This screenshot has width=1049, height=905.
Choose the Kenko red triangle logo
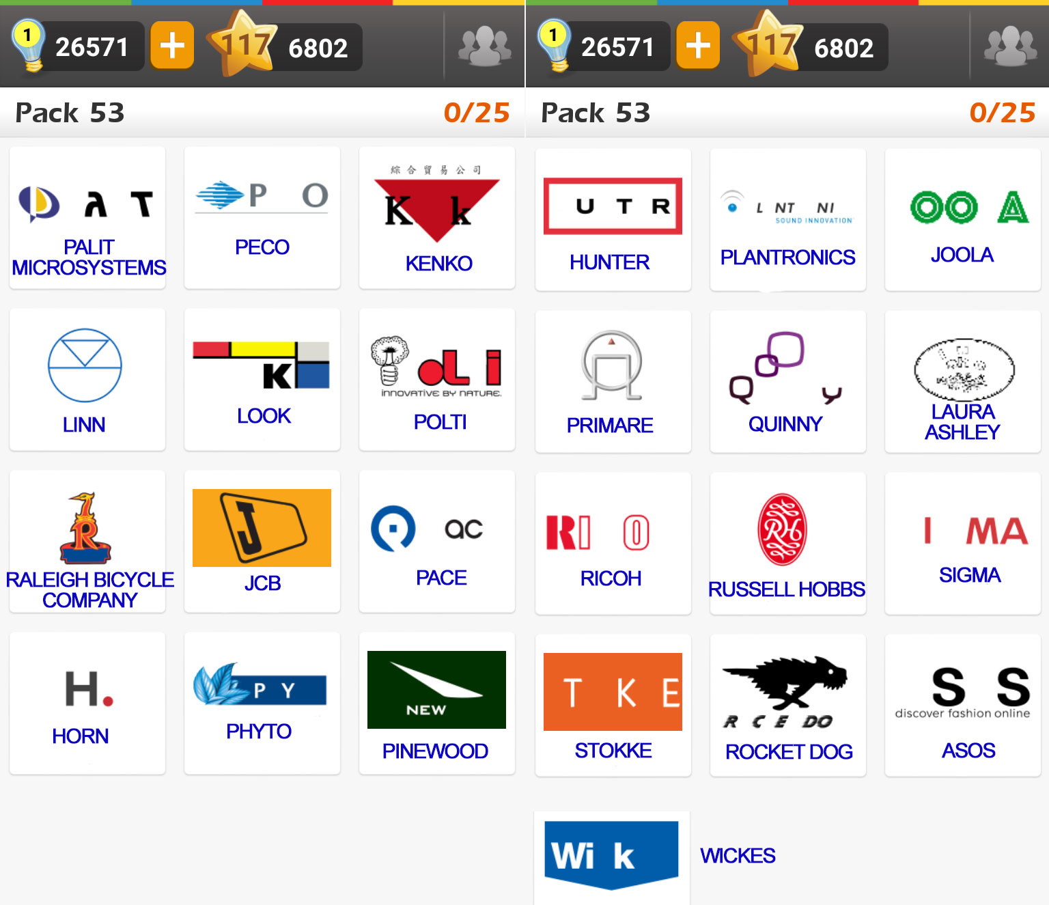437,205
